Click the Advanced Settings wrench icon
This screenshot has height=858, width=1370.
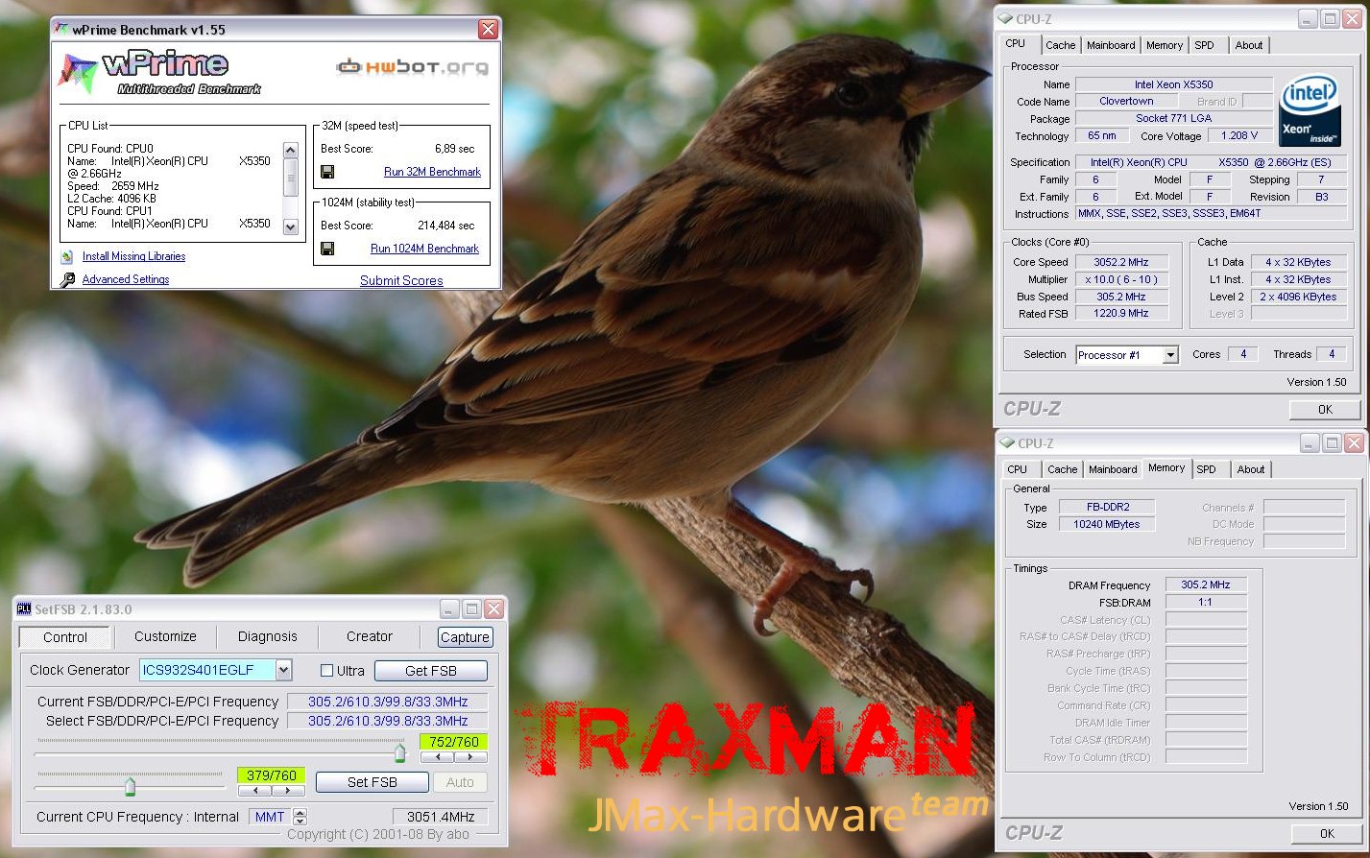coord(67,280)
